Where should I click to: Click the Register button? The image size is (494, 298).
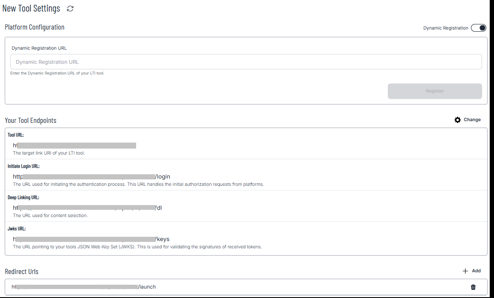coord(434,91)
